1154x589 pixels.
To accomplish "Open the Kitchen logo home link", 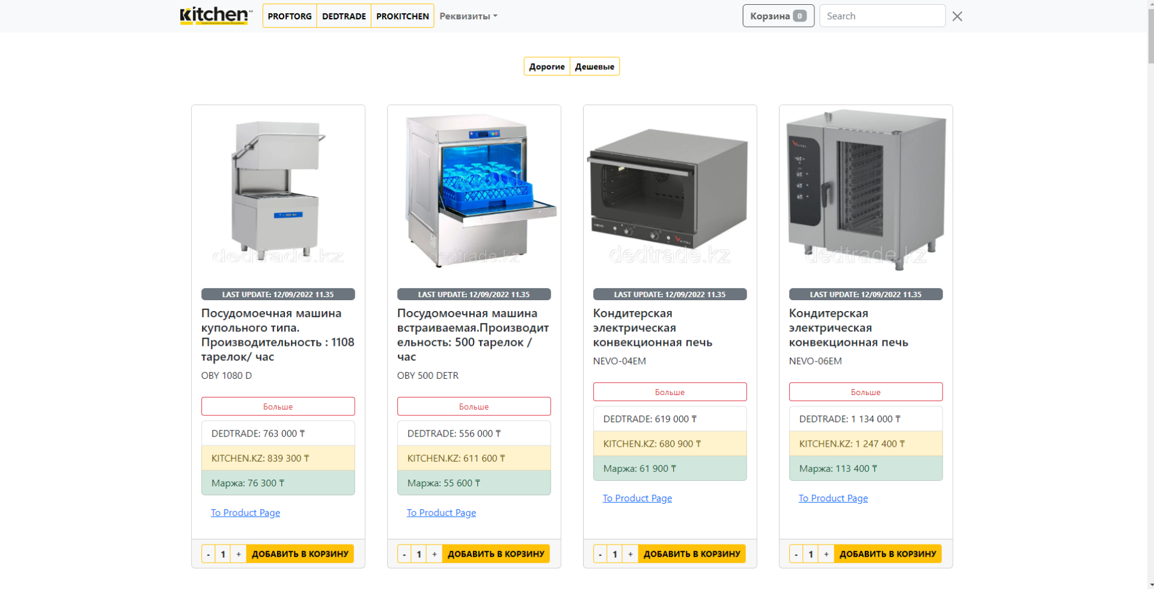I will pos(215,16).
